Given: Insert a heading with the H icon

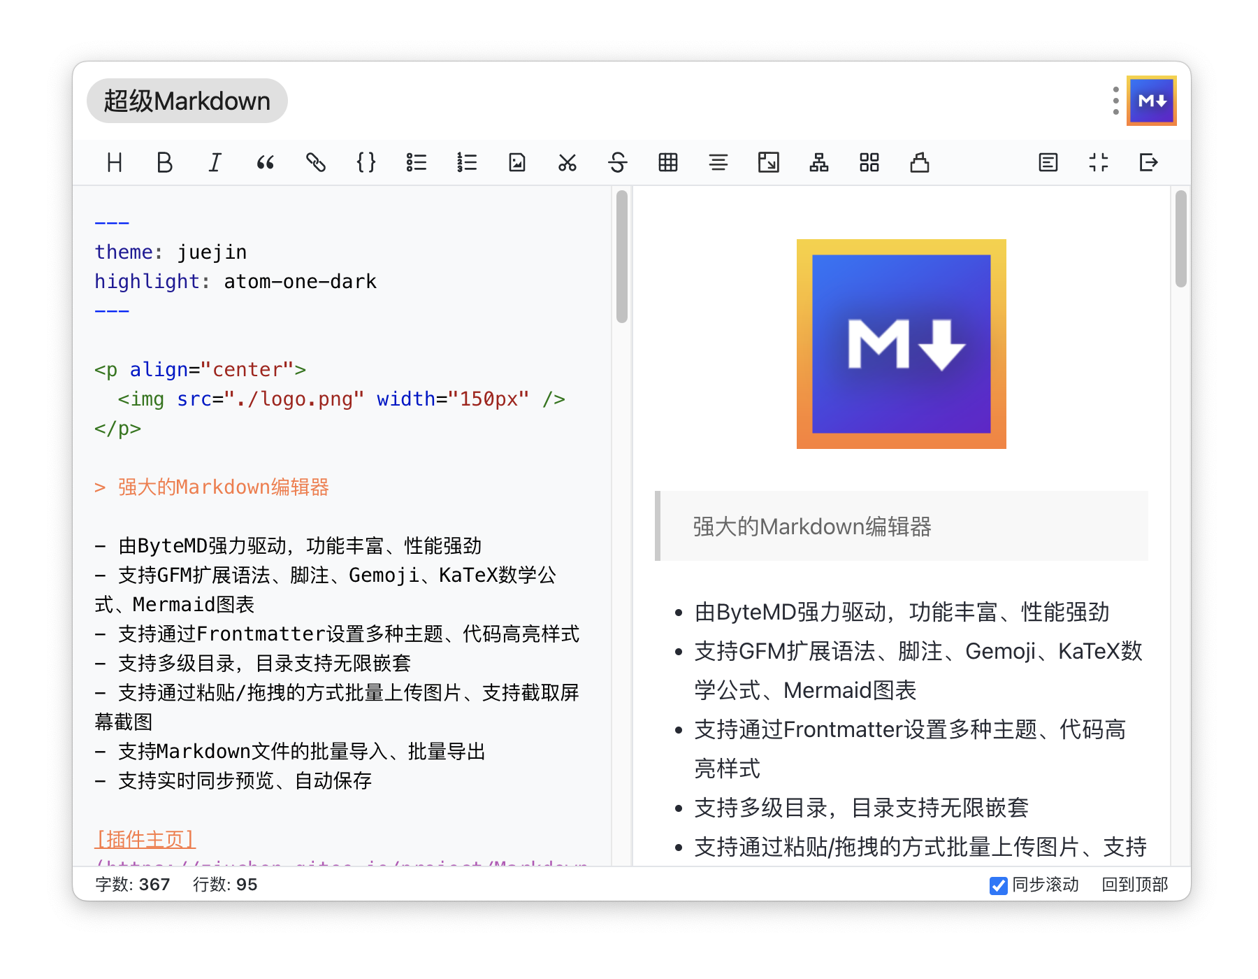Looking at the screenshot, I should click(115, 163).
